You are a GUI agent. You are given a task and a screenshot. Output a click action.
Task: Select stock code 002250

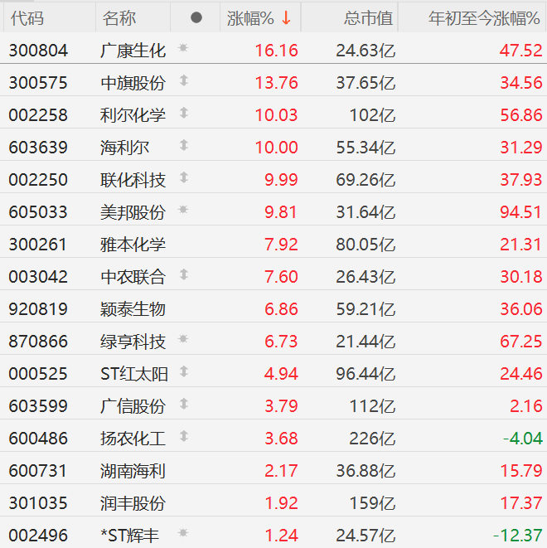38,180
